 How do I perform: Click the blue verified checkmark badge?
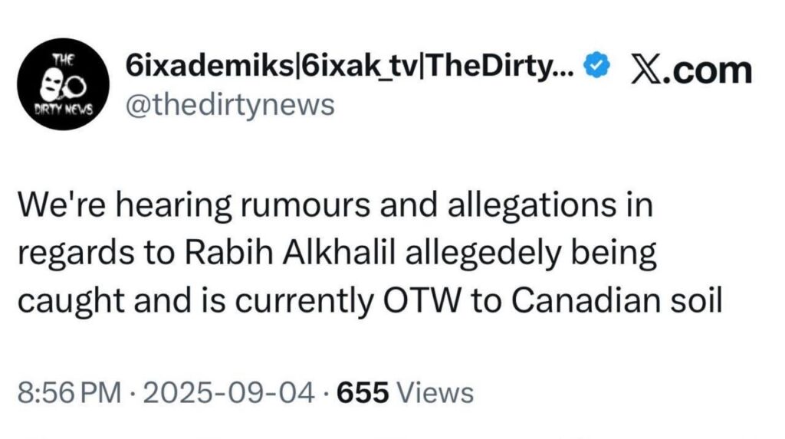coord(596,65)
